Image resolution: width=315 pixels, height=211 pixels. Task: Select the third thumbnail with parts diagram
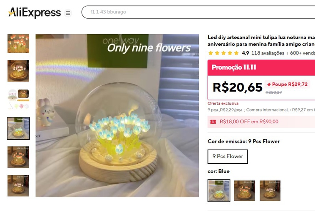[18, 99]
